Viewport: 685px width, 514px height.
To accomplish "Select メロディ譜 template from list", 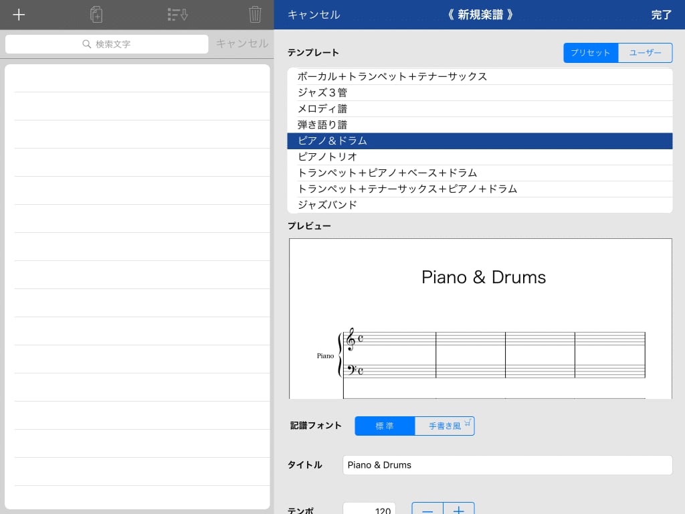I will pyautogui.click(x=480, y=108).
